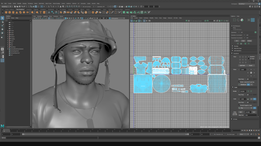Expand the Helmet node in Outliner
261x146 pixels.
click(8, 36)
